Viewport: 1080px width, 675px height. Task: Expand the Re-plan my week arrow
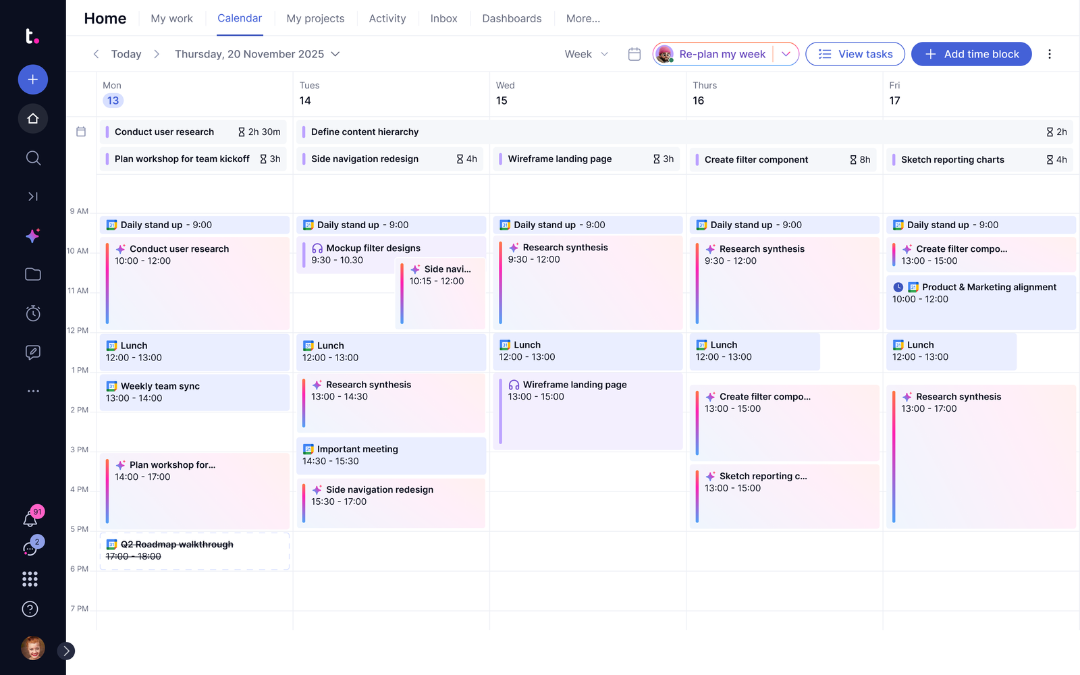786,54
